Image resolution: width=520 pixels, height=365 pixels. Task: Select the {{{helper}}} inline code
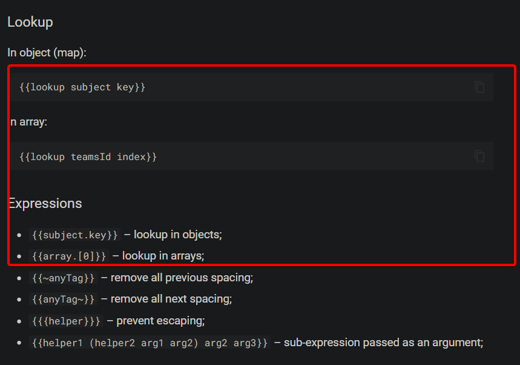click(x=66, y=321)
